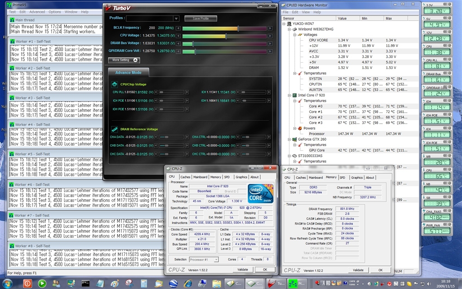Close the 5V voltage monitor gadget
The image size is (462, 289).
(450, 18)
